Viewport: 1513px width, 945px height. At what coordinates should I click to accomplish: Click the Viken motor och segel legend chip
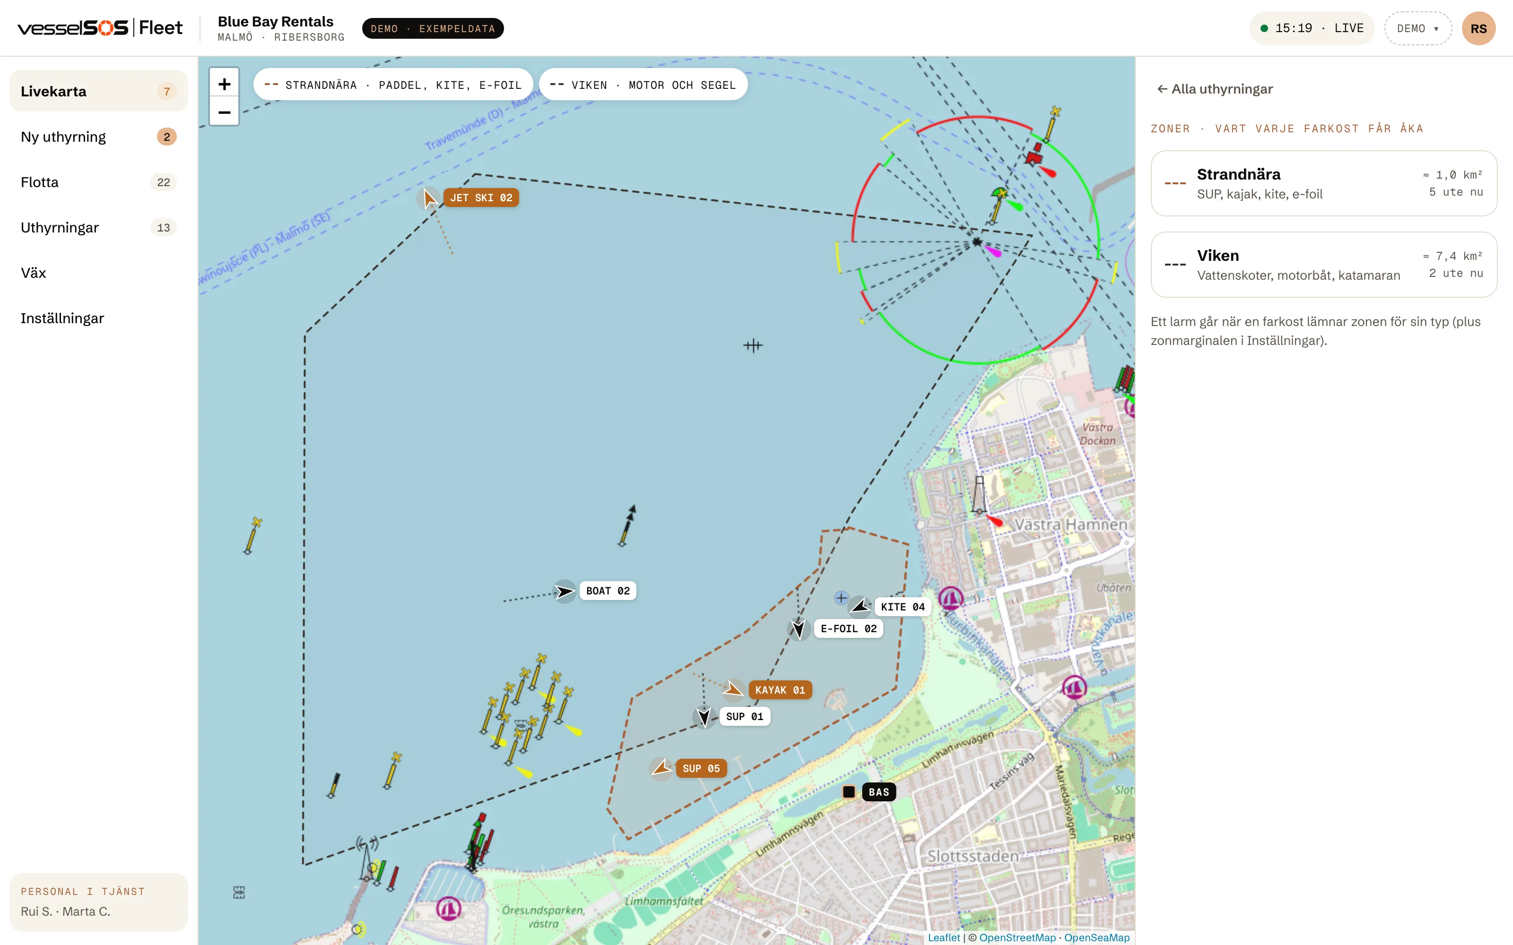[643, 85]
